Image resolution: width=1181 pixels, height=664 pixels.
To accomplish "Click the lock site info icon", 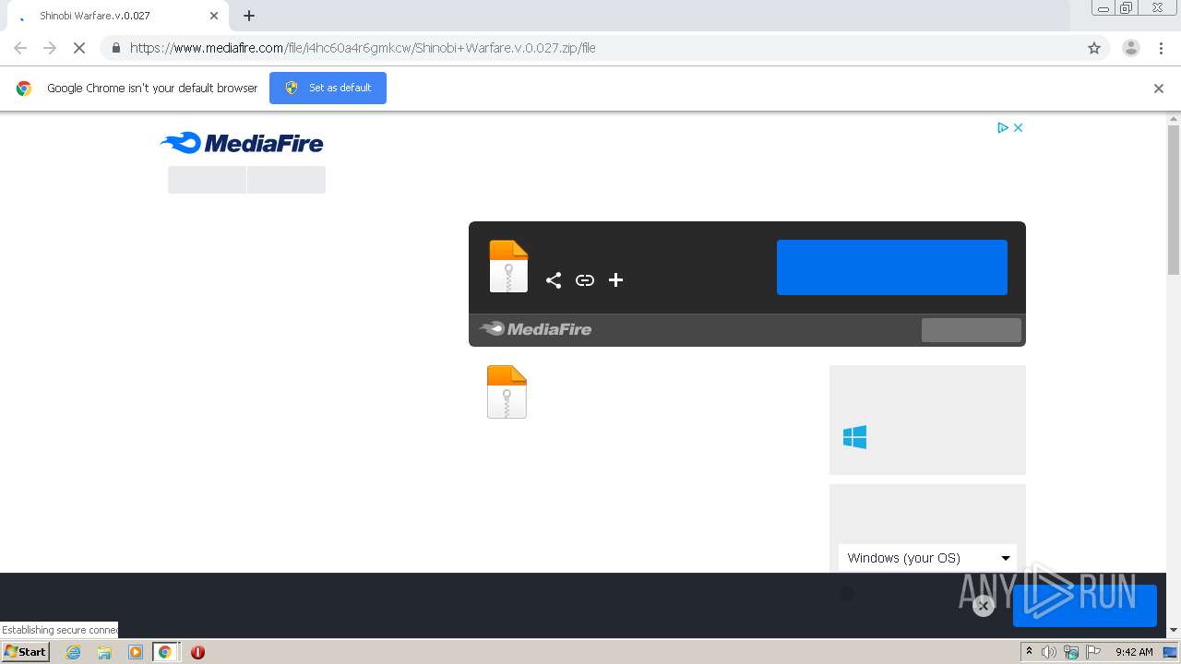I will point(115,48).
